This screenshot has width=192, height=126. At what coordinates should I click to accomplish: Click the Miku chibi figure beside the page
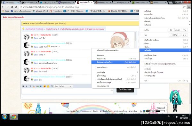pos(176,100)
